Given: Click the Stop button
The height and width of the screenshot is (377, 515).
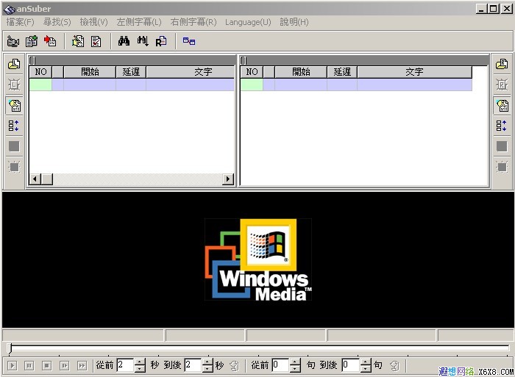Looking at the screenshot, I should pyautogui.click(x=46, y=365).
